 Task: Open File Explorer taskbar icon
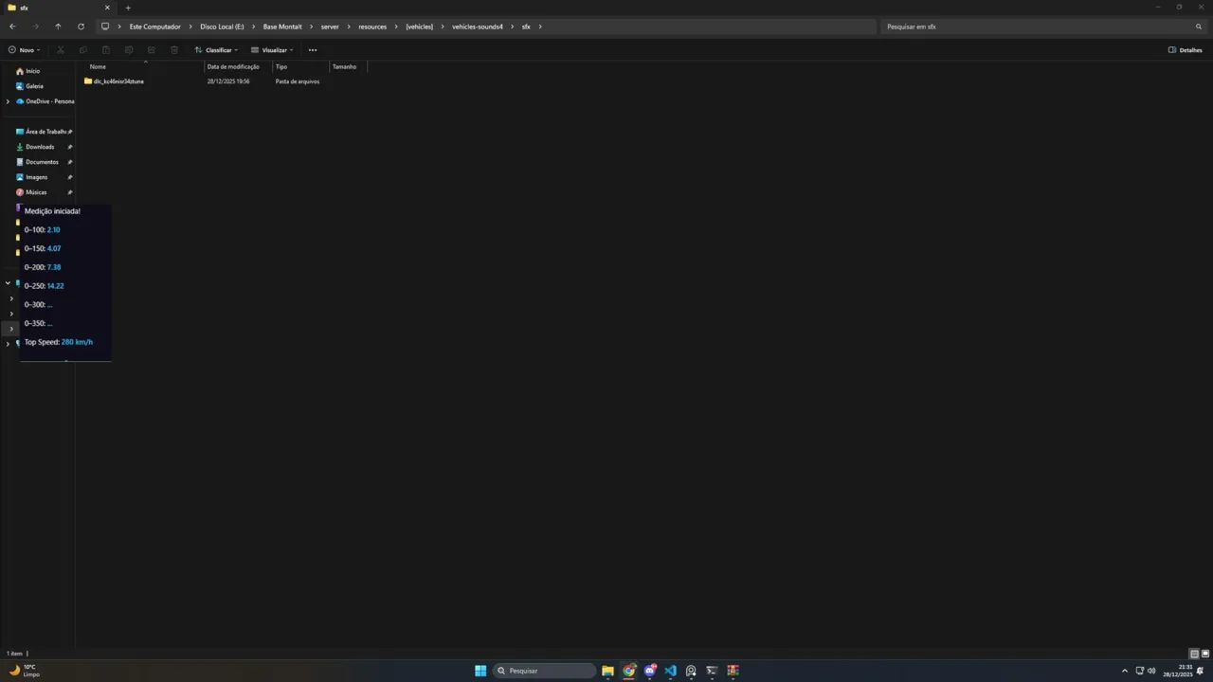(x=607, y=671)
